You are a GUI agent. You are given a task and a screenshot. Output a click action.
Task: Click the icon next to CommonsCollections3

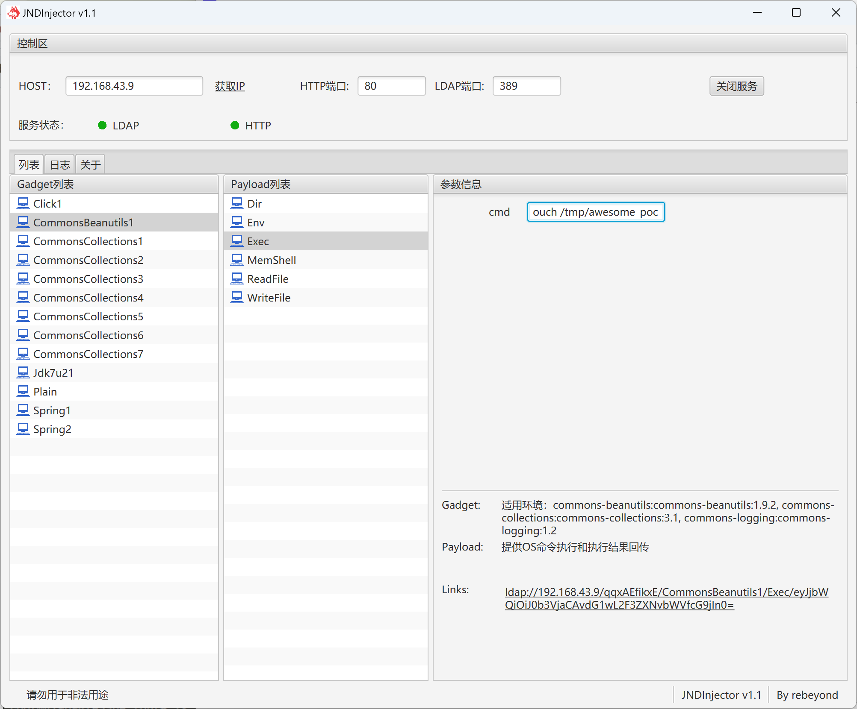click(x=23, y=278)
